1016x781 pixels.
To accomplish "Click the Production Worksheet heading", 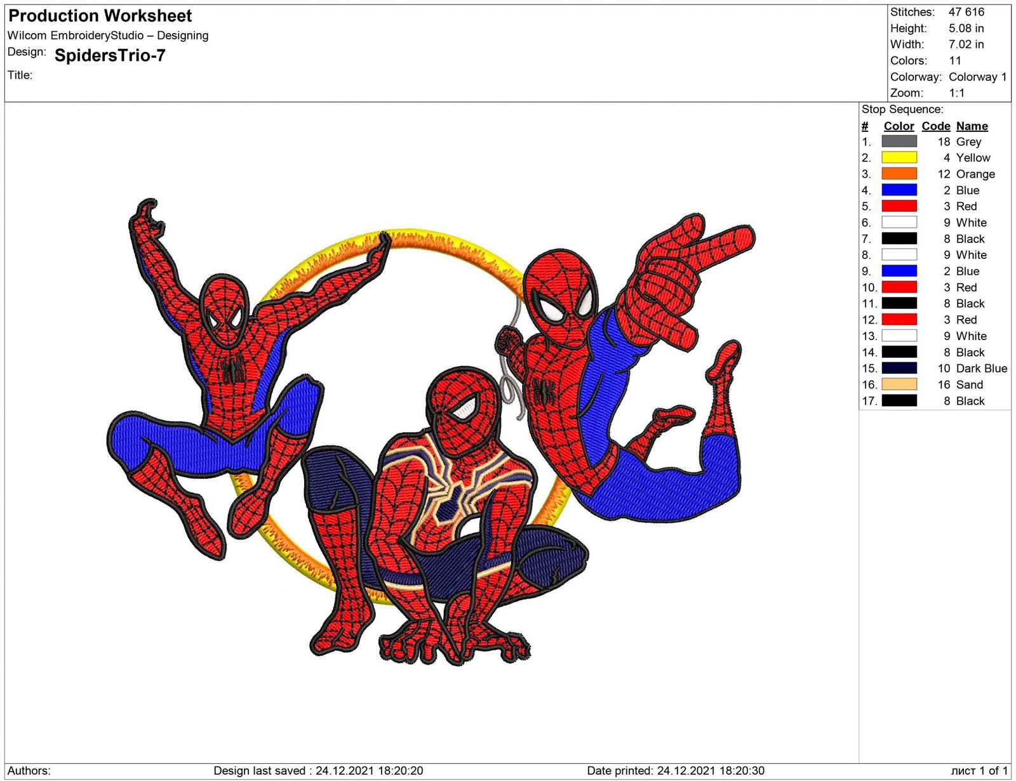I will point(100,16).
